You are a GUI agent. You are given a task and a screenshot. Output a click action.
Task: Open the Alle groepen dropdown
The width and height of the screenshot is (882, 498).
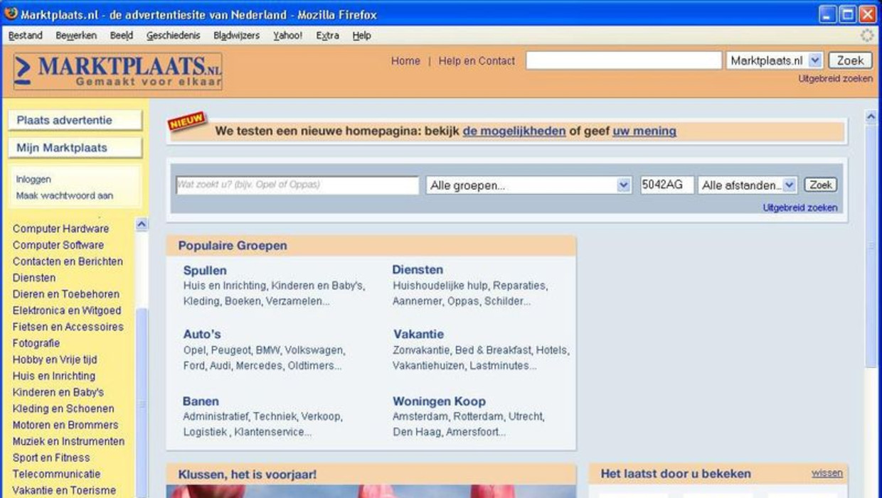[529, 185]
